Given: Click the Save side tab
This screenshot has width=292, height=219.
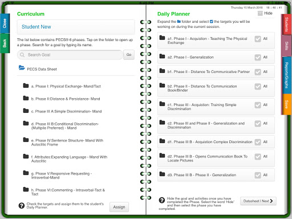Looking at the screenshot, I should pos(286,104).
